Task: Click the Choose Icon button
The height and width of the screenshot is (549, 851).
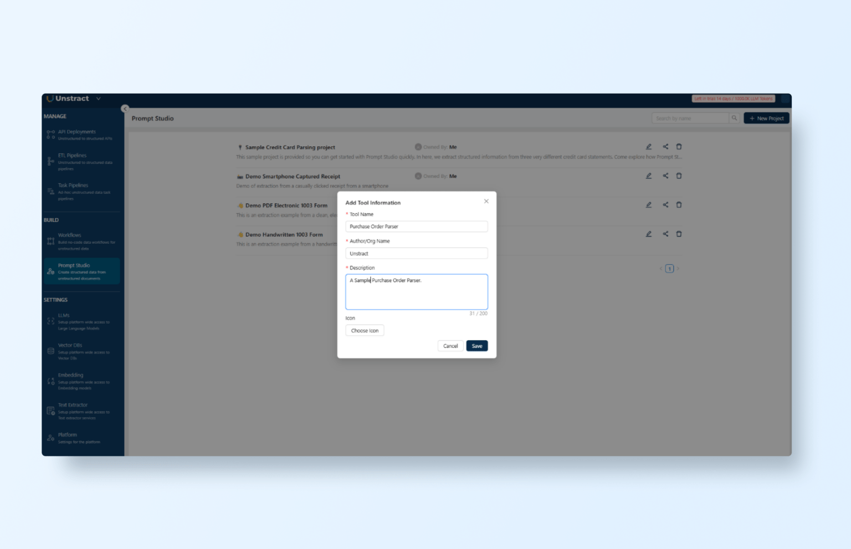Action: [365, 330]
